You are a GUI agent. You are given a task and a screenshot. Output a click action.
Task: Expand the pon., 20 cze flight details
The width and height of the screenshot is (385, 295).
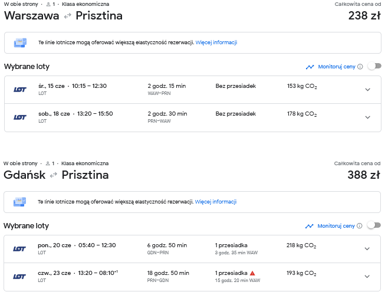(367, 249)
